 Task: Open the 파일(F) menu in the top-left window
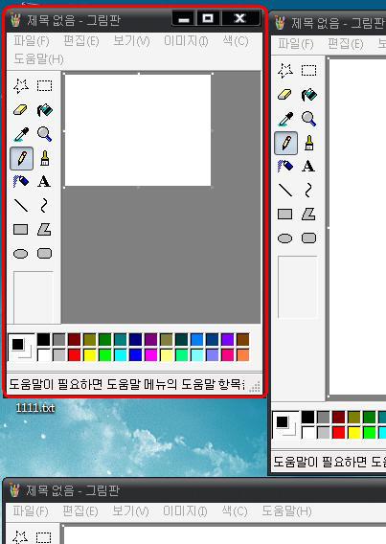32,41
